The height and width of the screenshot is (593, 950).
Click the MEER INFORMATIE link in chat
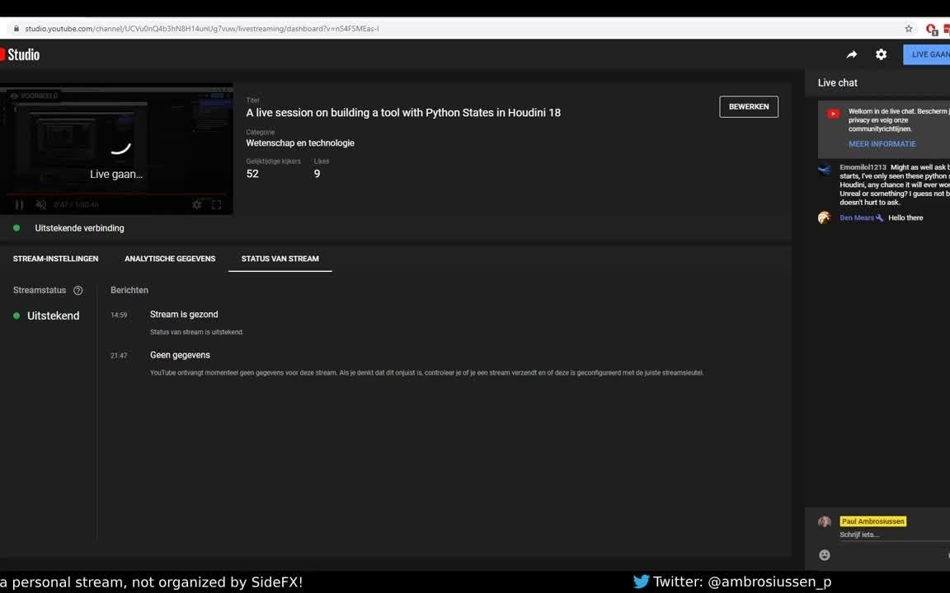[x=882, y=144]
